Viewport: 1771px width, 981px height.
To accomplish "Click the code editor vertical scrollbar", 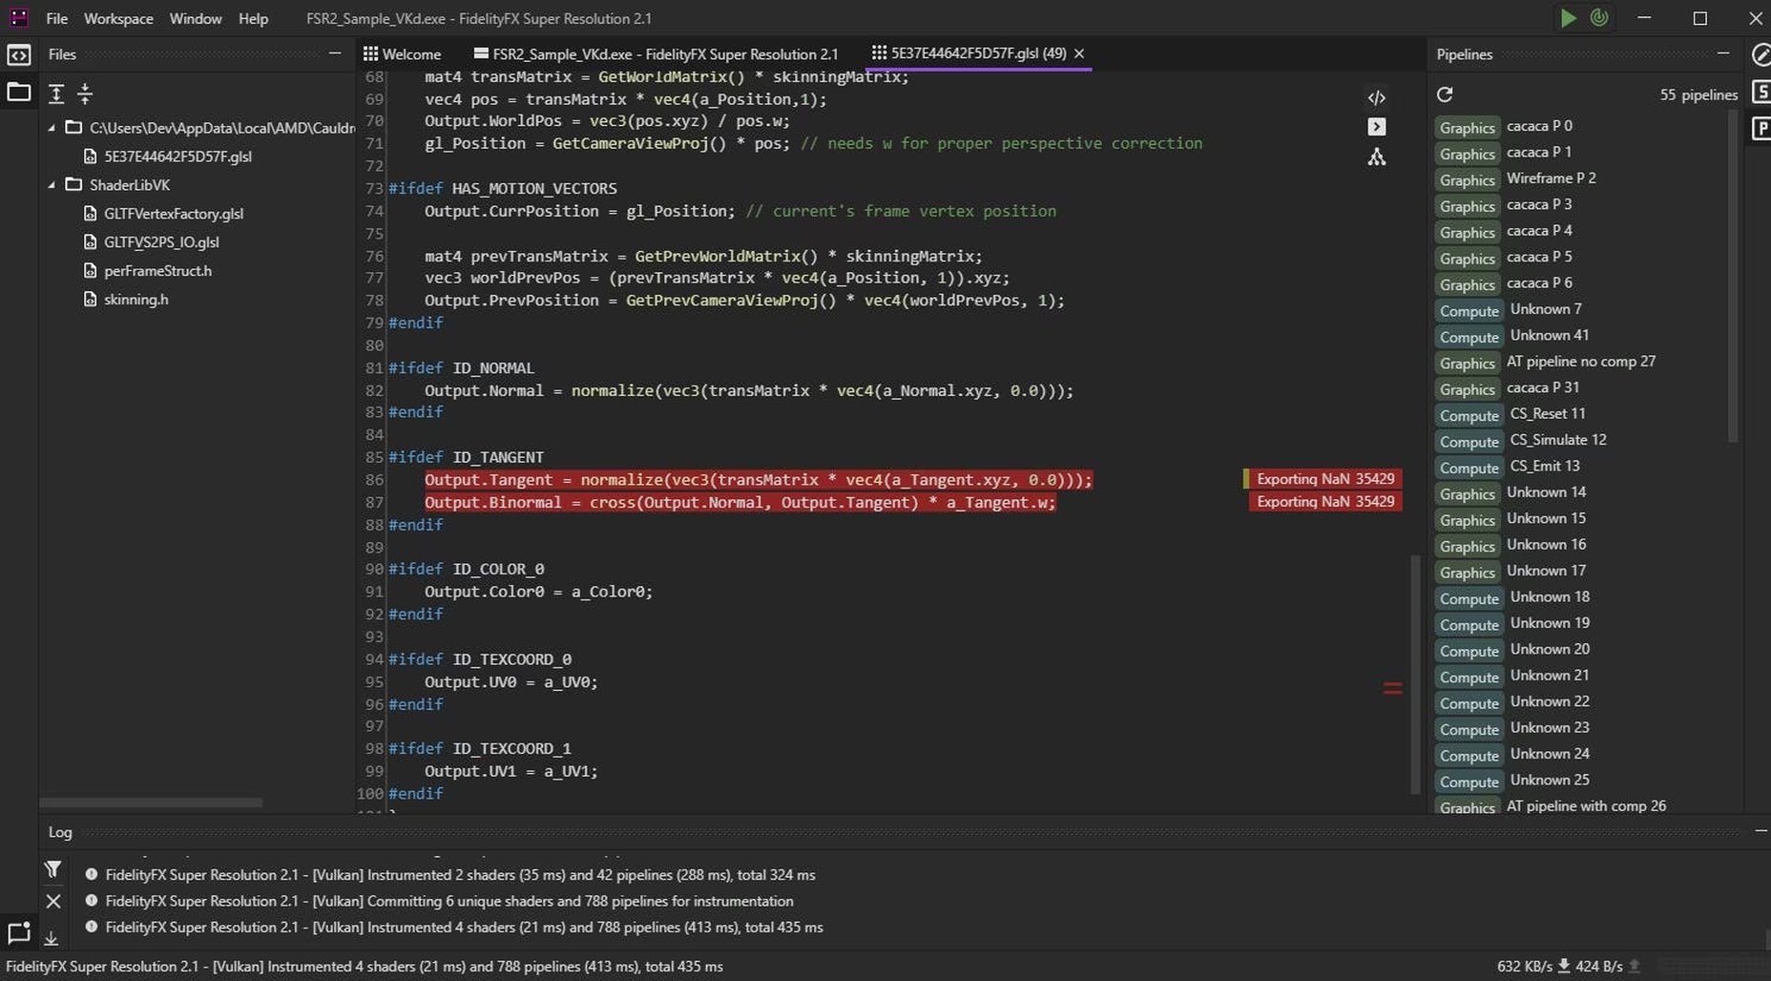I will point(1416,674).
